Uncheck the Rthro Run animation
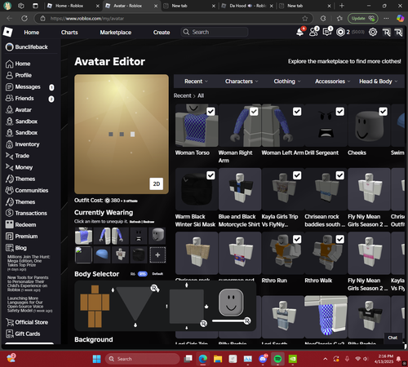Image resolution: width=408 pixels, height=367 pixels. 297,239
